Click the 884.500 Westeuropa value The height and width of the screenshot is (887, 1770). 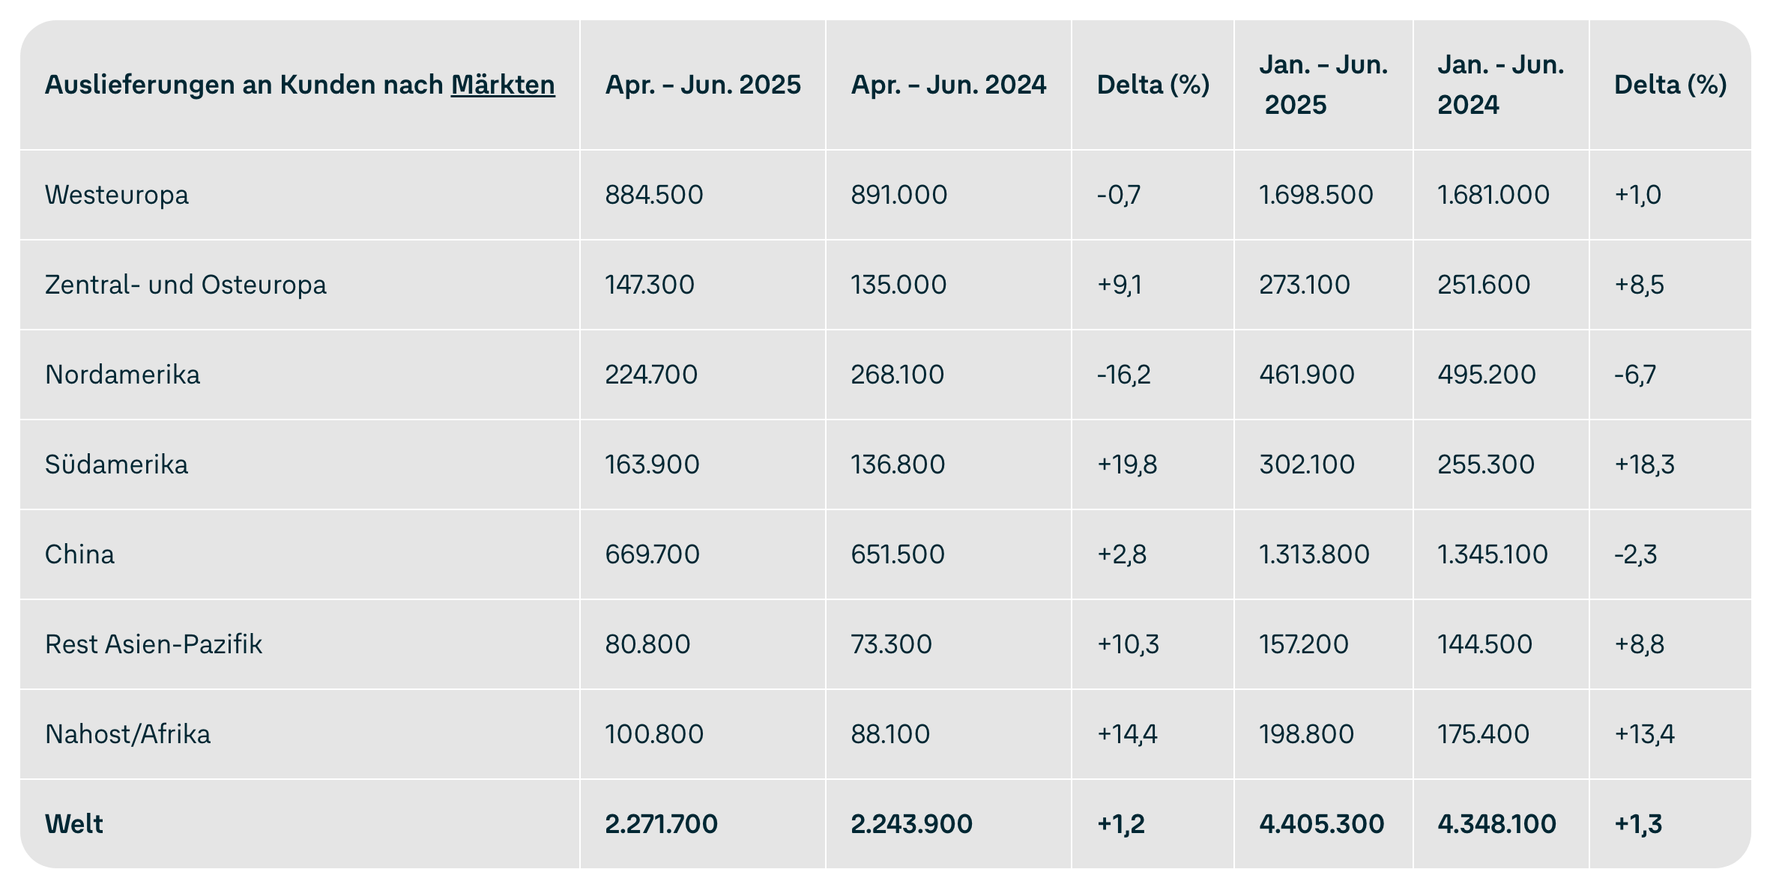[654, 195]
